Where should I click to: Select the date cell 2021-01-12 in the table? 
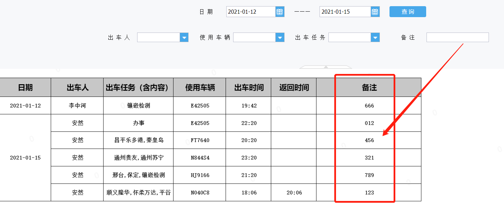click(25, 105)
